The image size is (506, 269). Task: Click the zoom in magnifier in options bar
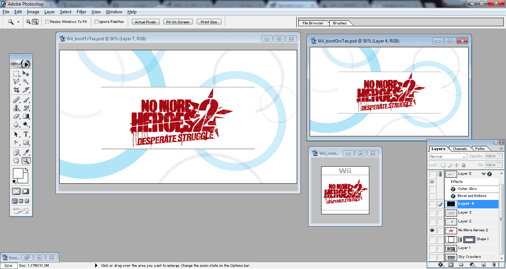tap(28, 22)
